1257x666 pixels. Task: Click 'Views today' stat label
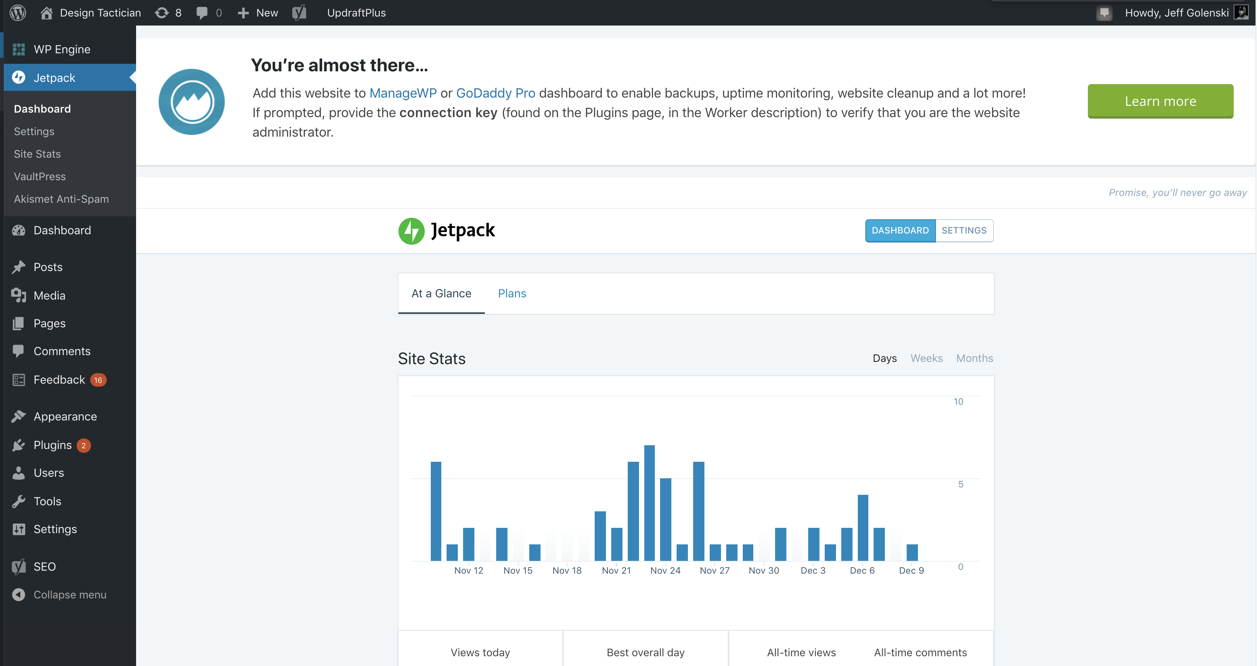pos(480,652)
